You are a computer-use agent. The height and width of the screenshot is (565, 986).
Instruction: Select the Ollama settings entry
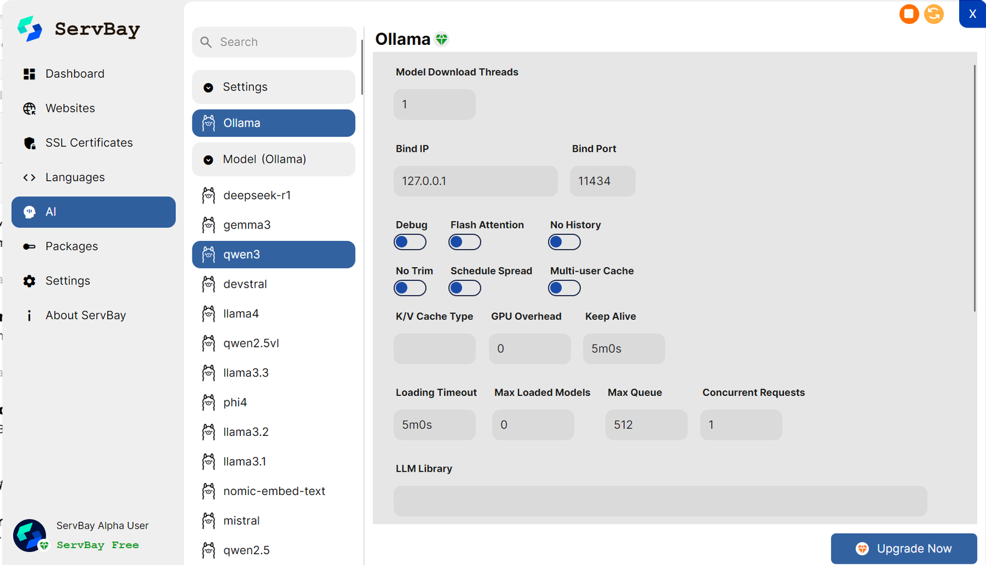tap(274, 123)
